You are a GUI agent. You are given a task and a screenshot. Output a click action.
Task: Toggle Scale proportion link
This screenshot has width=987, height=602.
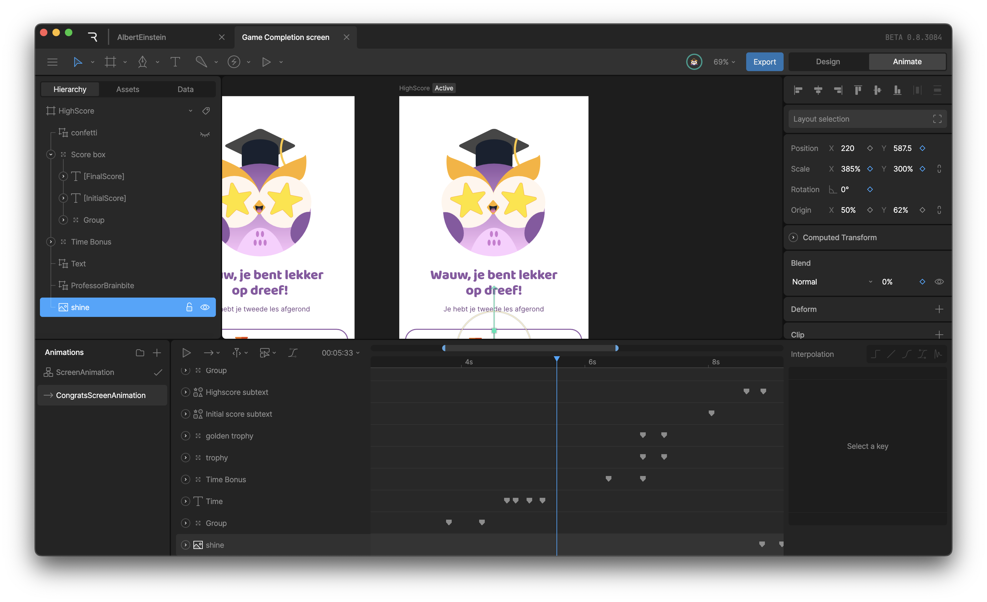[x=939, y=169]
